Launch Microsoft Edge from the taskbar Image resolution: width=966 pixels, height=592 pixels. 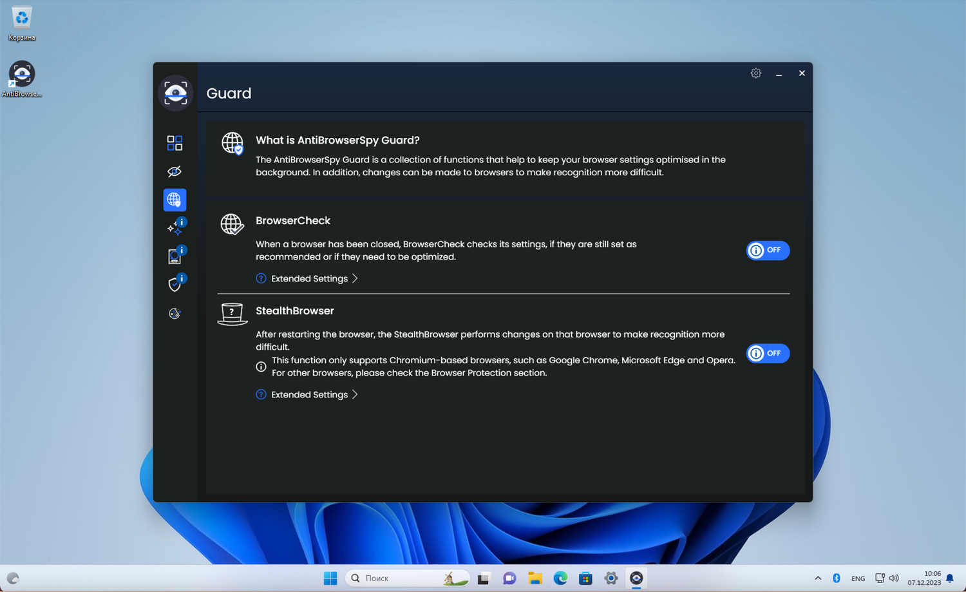560,578
